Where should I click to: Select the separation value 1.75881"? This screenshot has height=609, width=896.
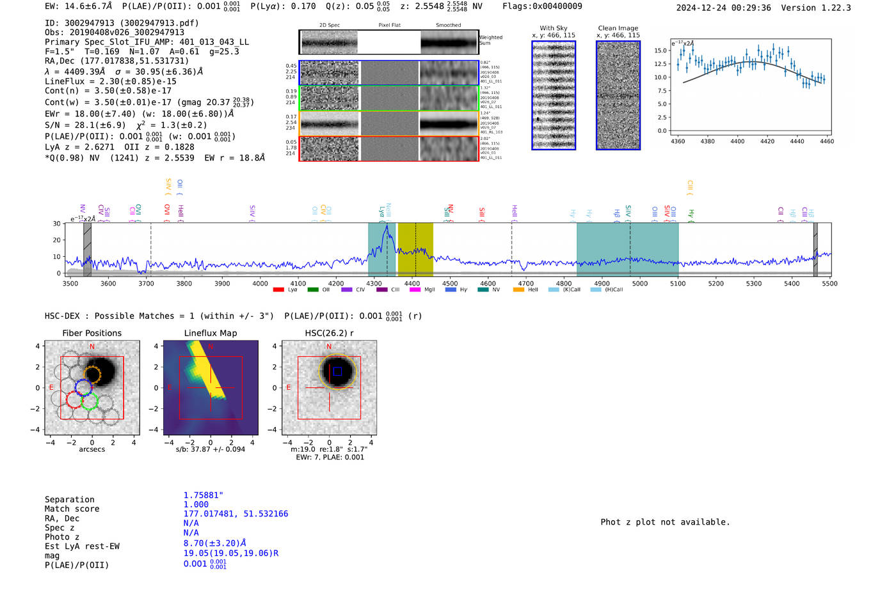[x=204, y=495]
